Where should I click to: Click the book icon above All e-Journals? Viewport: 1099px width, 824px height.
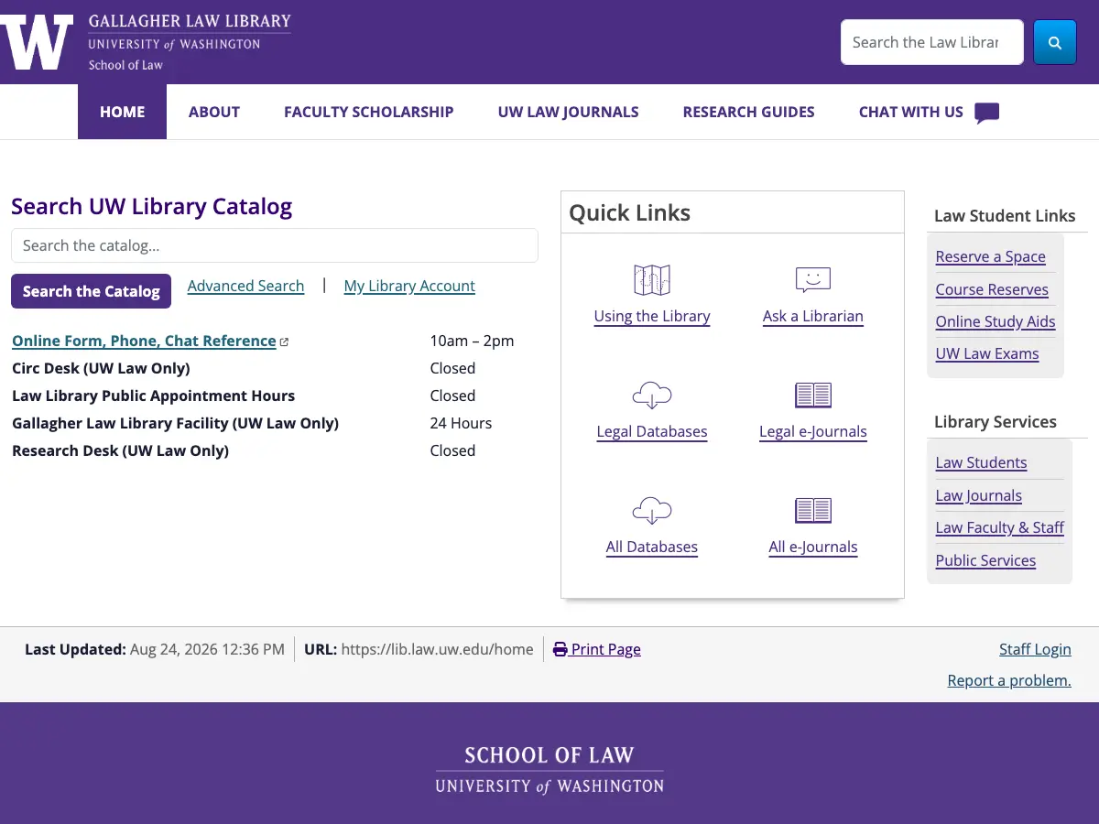(x=813, y=511)
